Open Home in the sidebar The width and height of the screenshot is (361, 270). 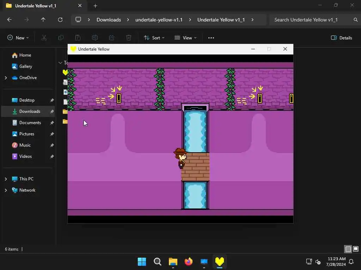pyautogui.click(x=25, y=55)
